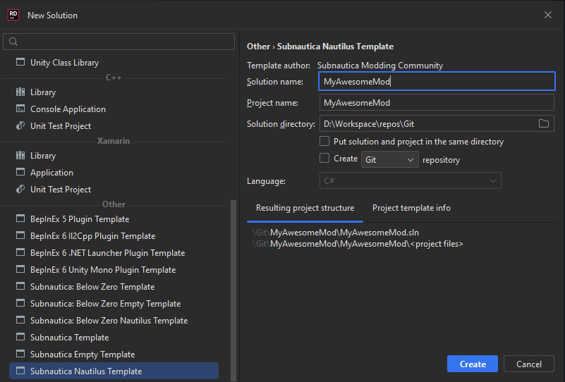This screenshot has width=565, height=382.
Task: Select the C++ Console Application icon
Action: tap(20, 109)
